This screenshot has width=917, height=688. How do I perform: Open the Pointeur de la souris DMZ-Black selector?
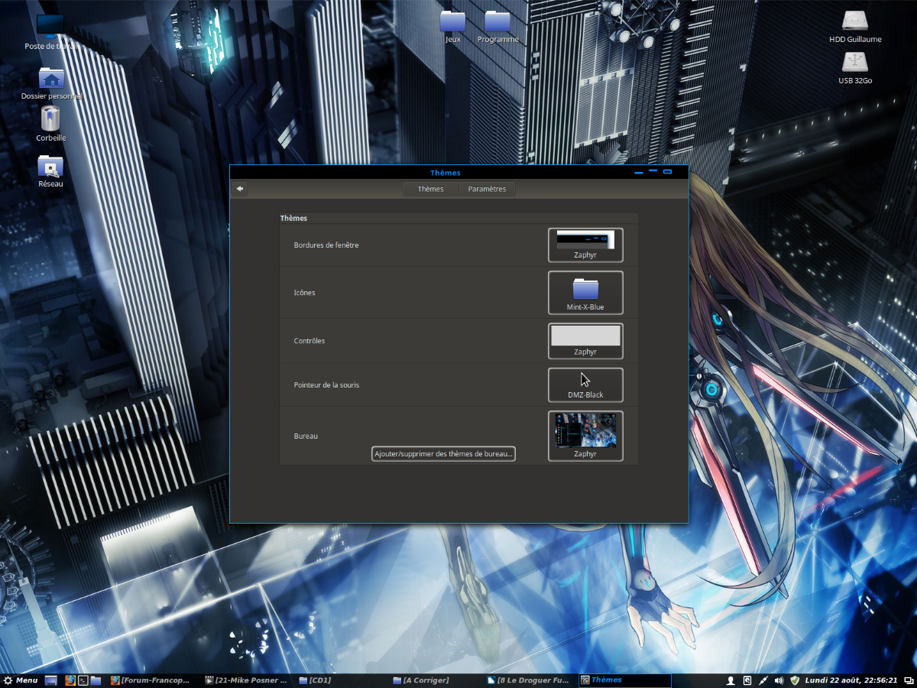[x=585, y=385]
